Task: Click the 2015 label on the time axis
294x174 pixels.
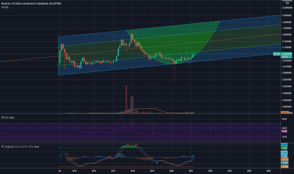Action: tap(74, 171)
